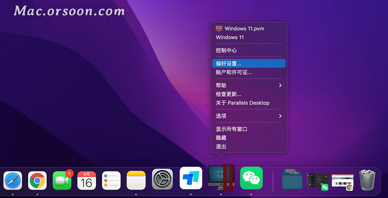Open the blue arrow app icon in Dock

pos(191,178)
